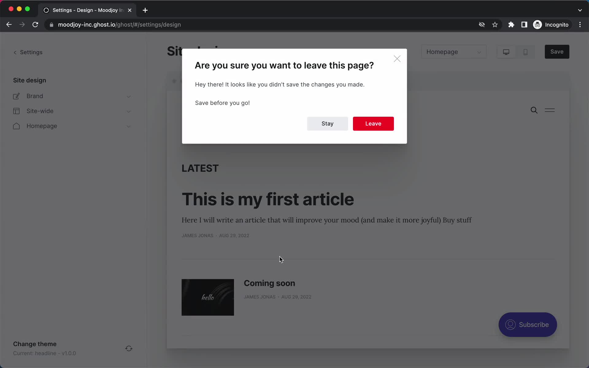
Task: Click the desktop view icon
Action: (506, 52)
